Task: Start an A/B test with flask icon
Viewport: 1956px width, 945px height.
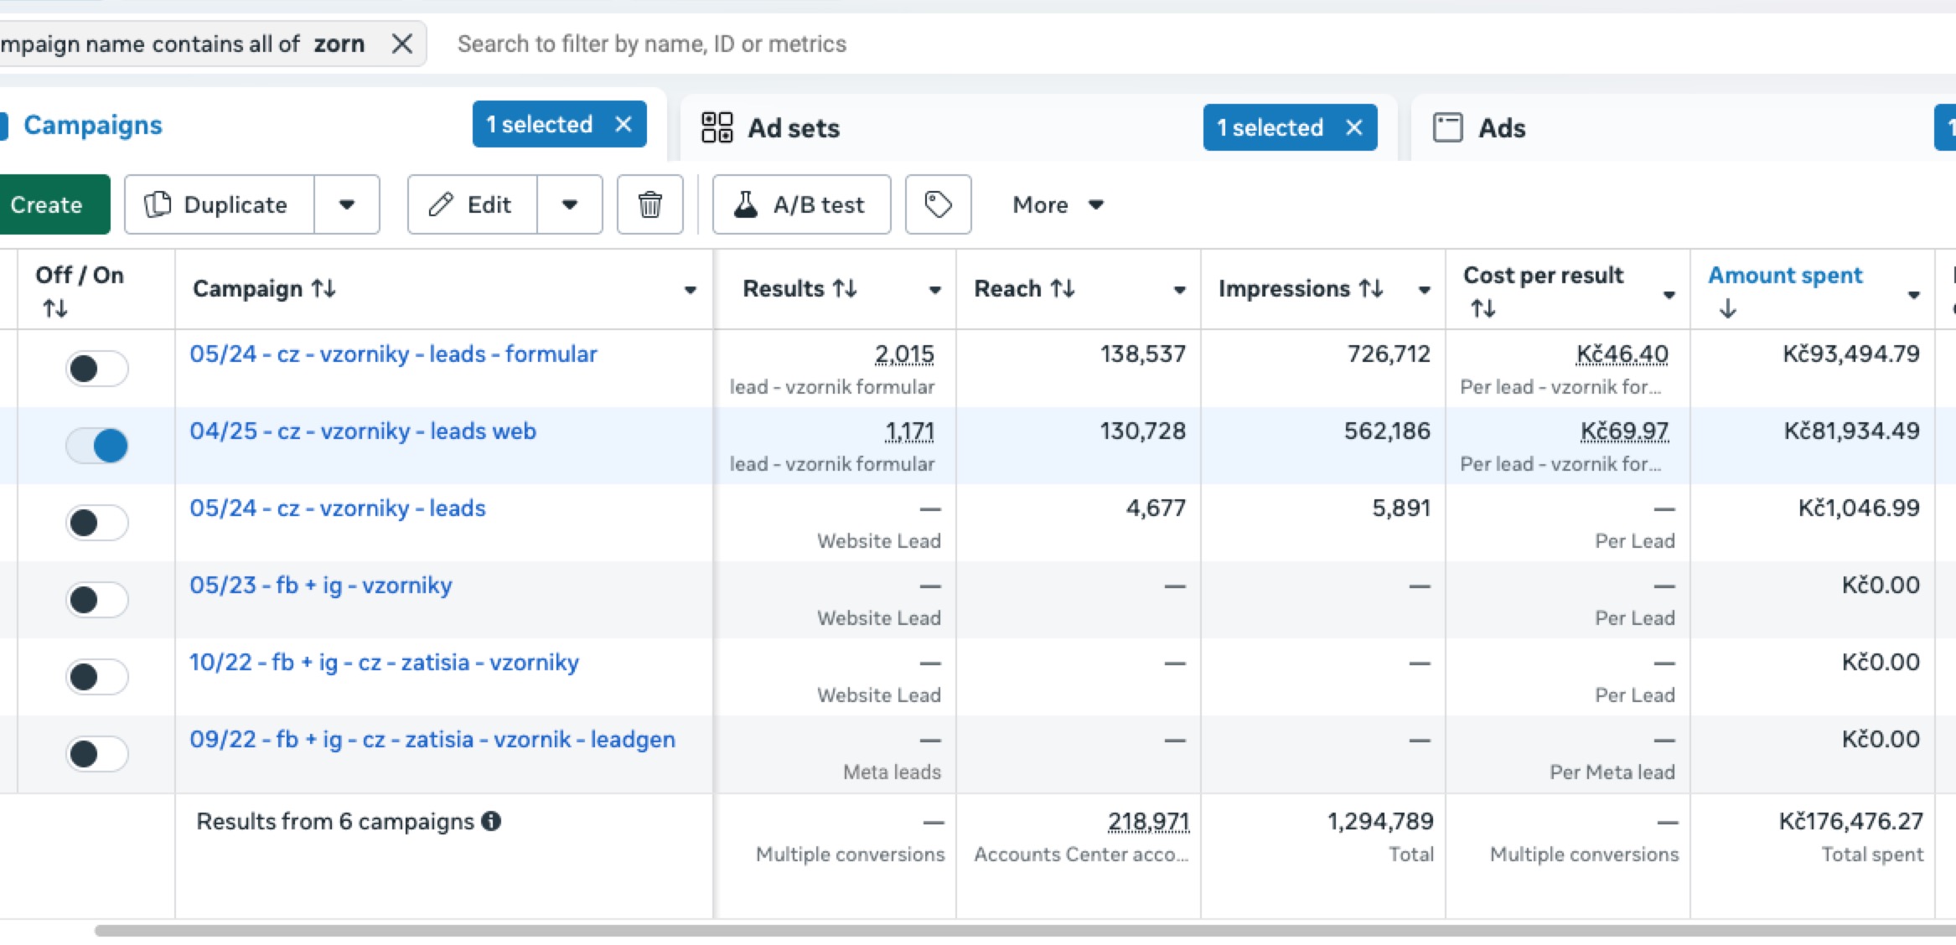Action: 801,204
